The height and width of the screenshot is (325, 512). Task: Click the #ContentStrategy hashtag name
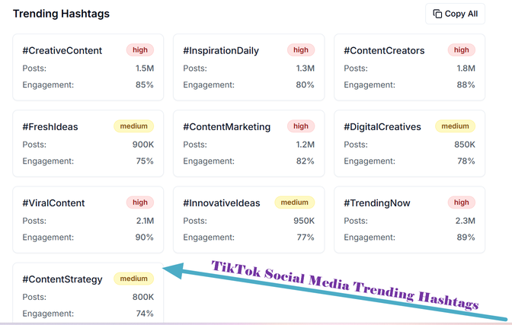pyautogui.click(x=62, y=279)
